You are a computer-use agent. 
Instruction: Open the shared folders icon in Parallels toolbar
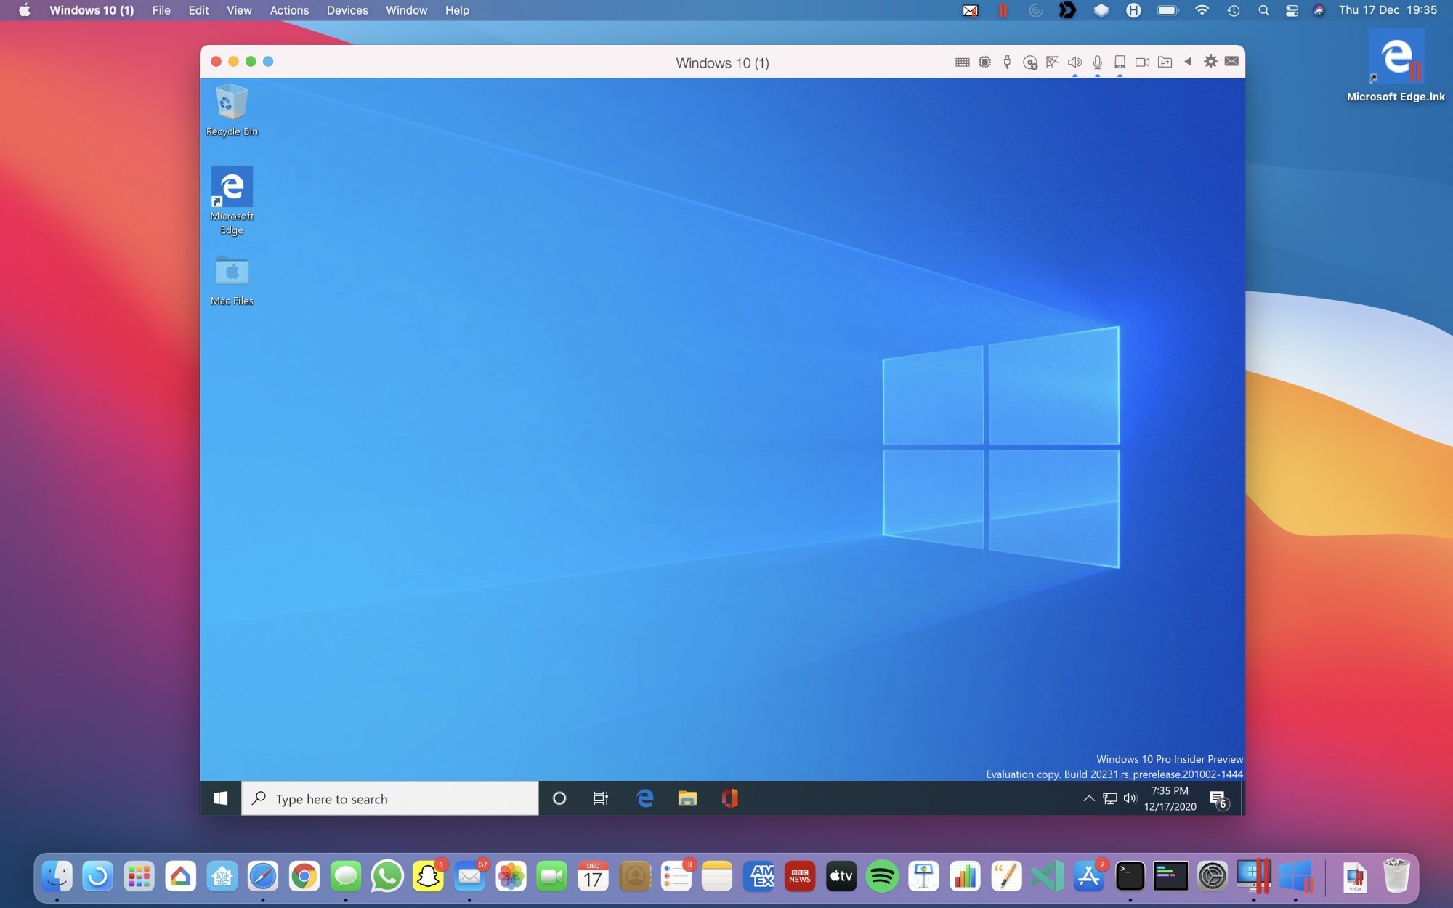(x=1164, y=62)
